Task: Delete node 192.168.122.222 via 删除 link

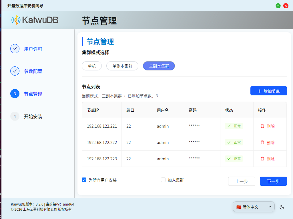Action: click(x=271, y=143)
